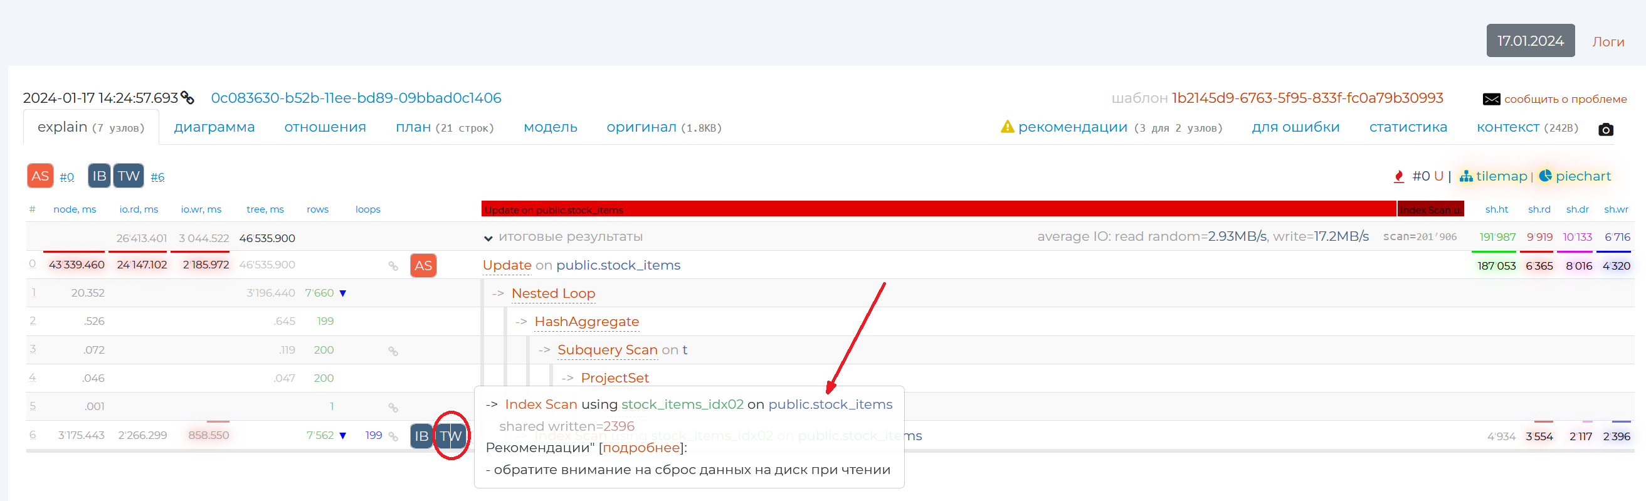The width and height of the screenshot is (1646, 501).
Task: Click the orange AS badge in the Update row
Action: (x=423, y=265)
